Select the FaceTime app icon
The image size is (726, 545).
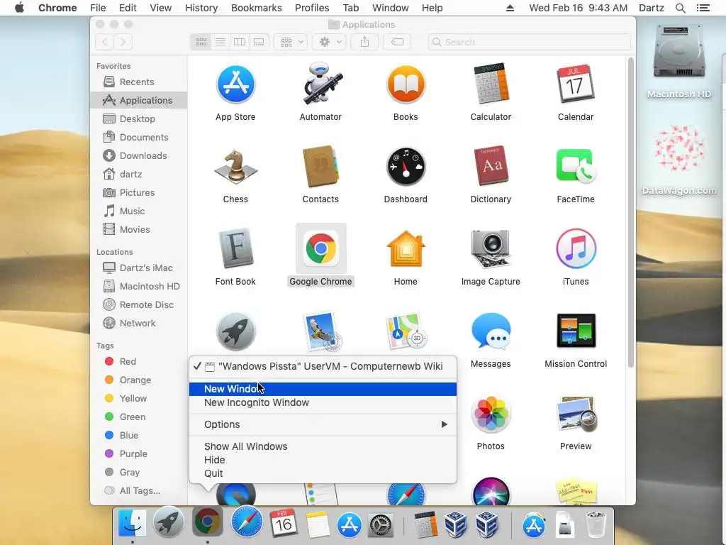(x=576, y=167)
